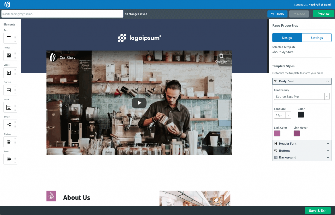Select the Social share element icon

[x=9, y=125]
